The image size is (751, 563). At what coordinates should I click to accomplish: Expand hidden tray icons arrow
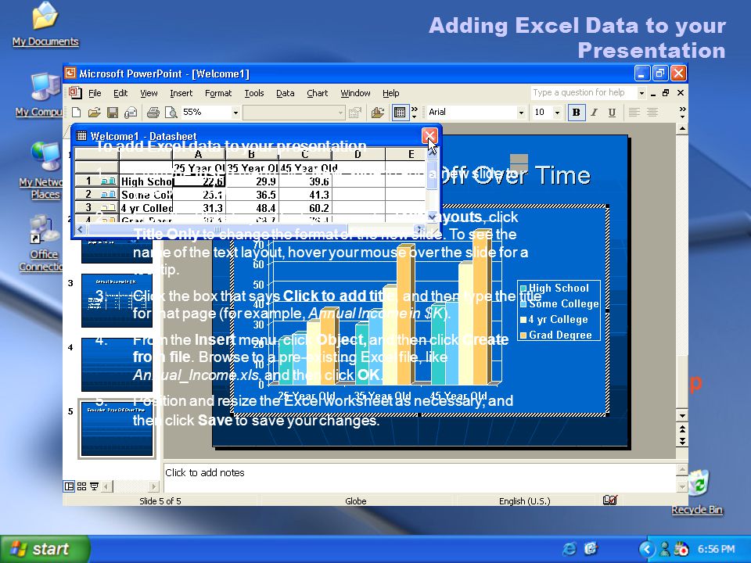647,549
